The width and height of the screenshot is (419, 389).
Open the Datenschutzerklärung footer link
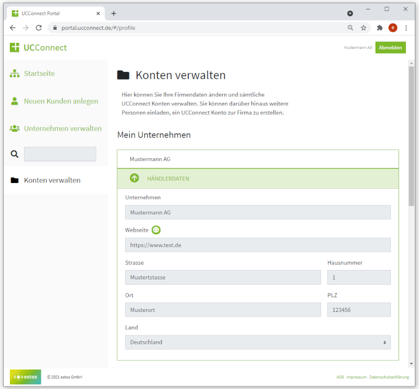coord(388,377)
